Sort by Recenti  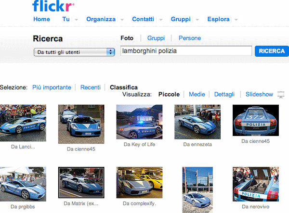[91, 88]
